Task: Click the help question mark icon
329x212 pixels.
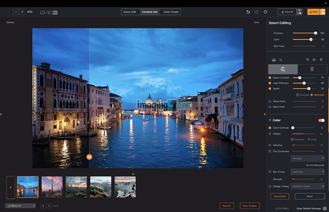Action: (x=324, y=209)
